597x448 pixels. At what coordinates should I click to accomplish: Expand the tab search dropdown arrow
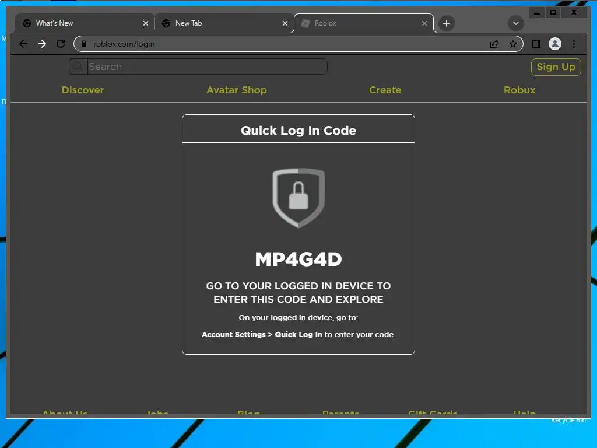click(x=515, y=23)
